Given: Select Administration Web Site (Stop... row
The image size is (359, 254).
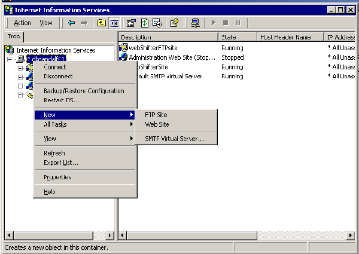Looking at the screenshot, I should click(x=172, y=57).
